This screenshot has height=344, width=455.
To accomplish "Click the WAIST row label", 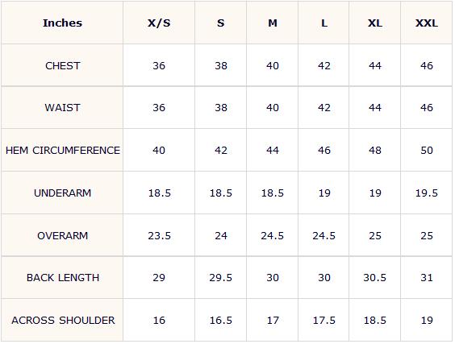I will tap(62, 108).
